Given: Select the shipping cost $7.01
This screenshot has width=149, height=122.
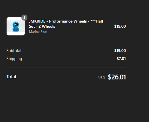Looking at the screenshot, I should pyautogui.click(x=121, y=59).
